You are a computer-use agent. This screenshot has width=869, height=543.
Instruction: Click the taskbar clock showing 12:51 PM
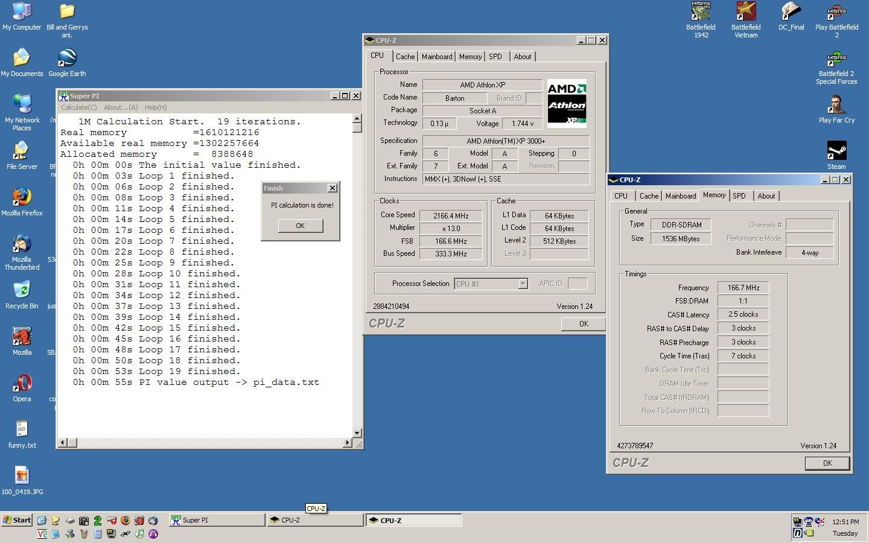pyautogui.click(x=845, y=522)
